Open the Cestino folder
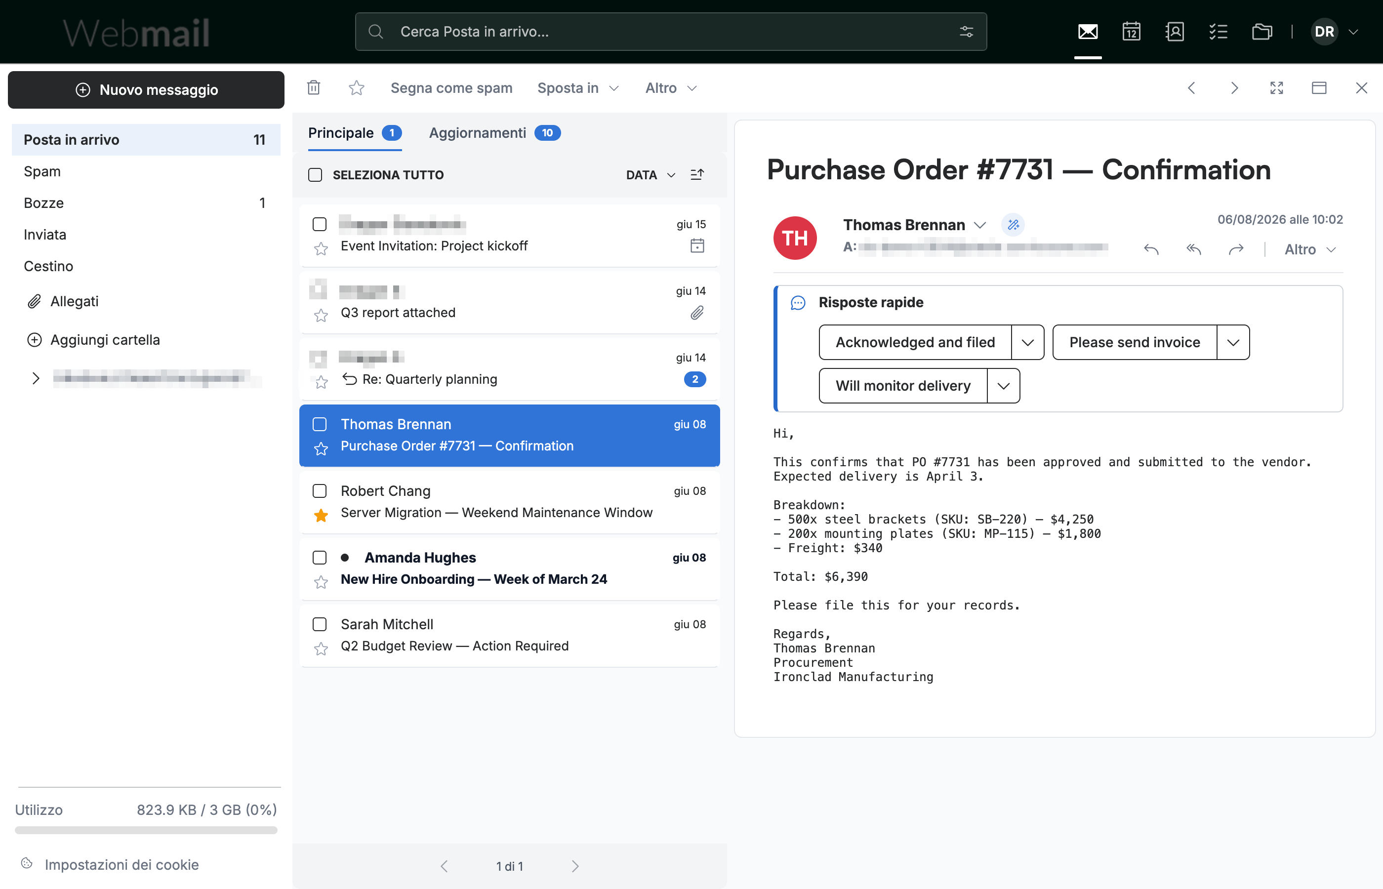 146,266
